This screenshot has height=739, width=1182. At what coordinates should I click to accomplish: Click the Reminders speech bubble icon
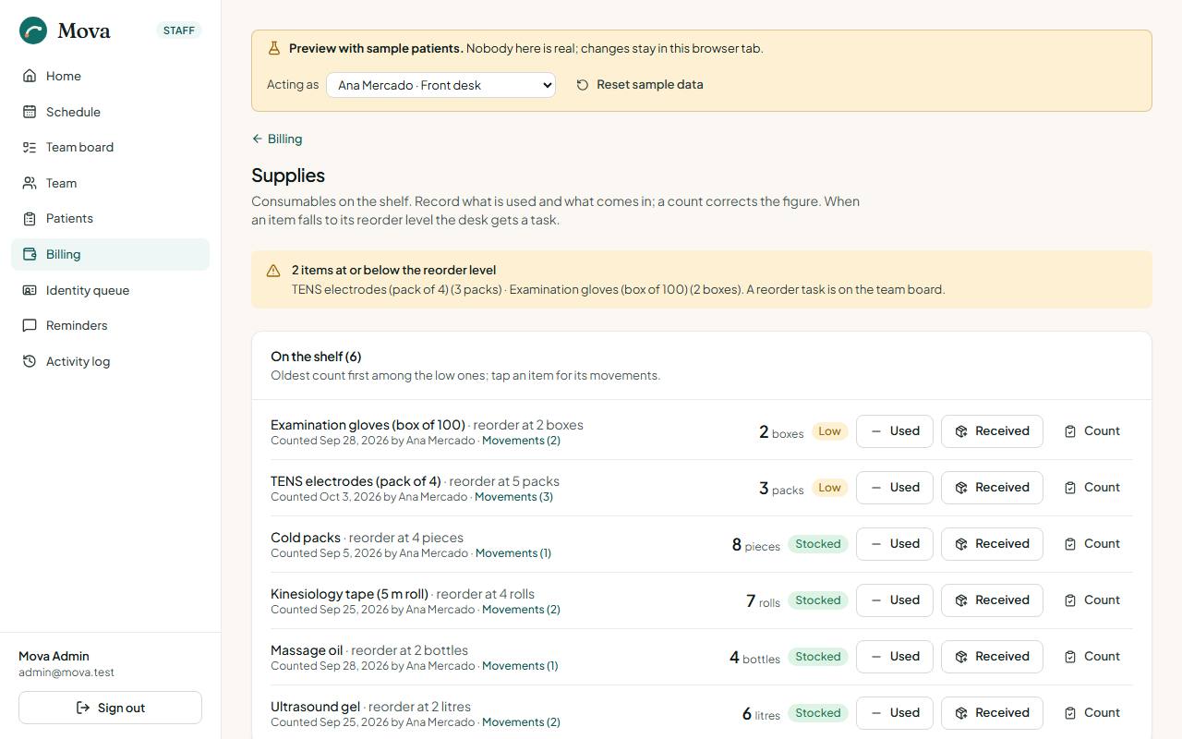[30, 325]
